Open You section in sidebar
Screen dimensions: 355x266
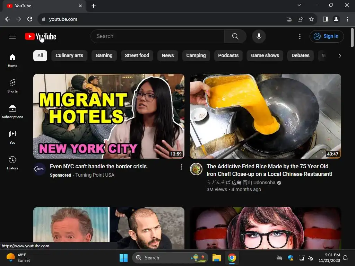pyautogui.click(x=12, y=137)
